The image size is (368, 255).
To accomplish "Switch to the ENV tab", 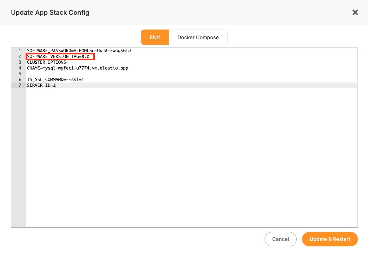I will (155, 37).
